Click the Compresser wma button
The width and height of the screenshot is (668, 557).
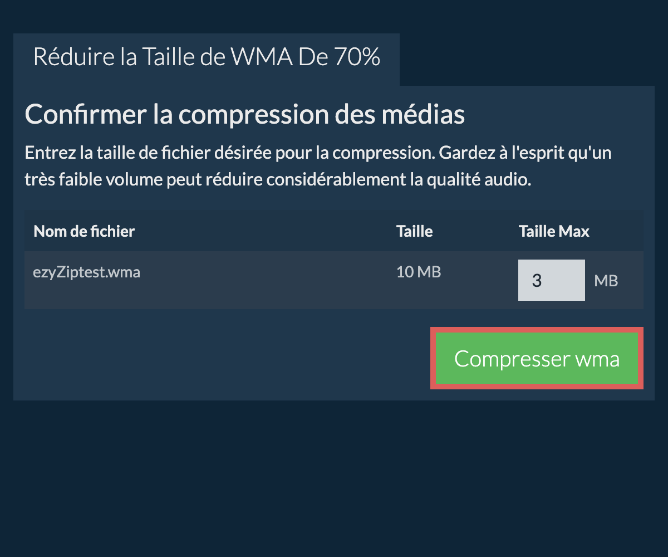[537, 358]
